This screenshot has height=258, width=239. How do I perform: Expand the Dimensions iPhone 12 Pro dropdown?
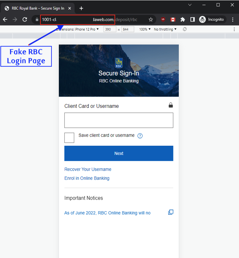[x=78, y=29]
